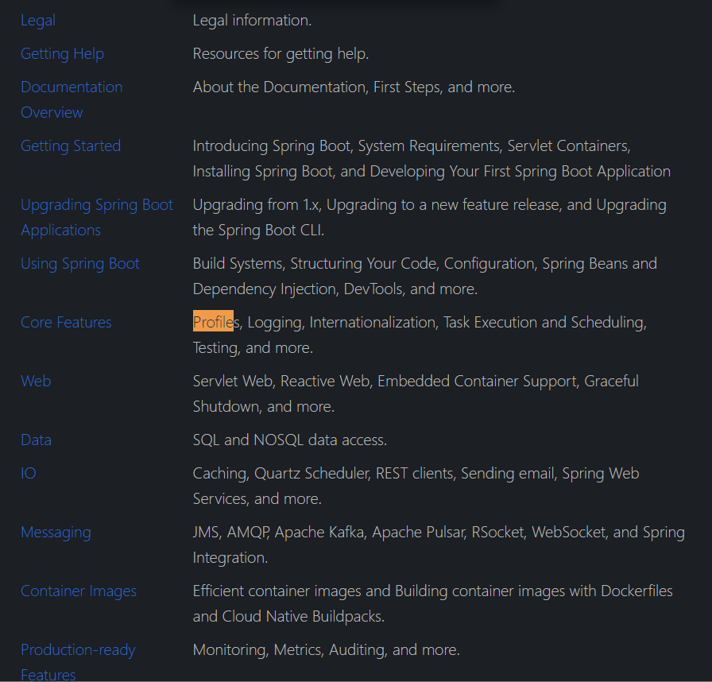Click the Build Systems link
The width and height of the screenshot is (712, 682).
(x=234, y=263)
